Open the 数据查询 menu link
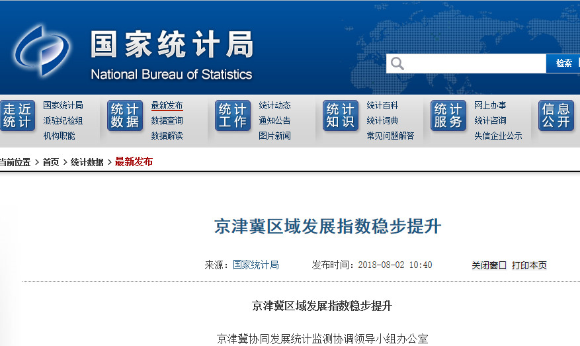580x346 pixels. (167, 120)
